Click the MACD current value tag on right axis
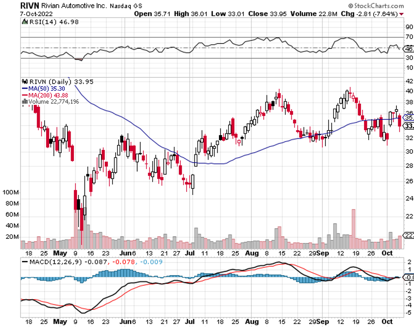The width and height of the screenshot is (414, 327). click(409, 277)
